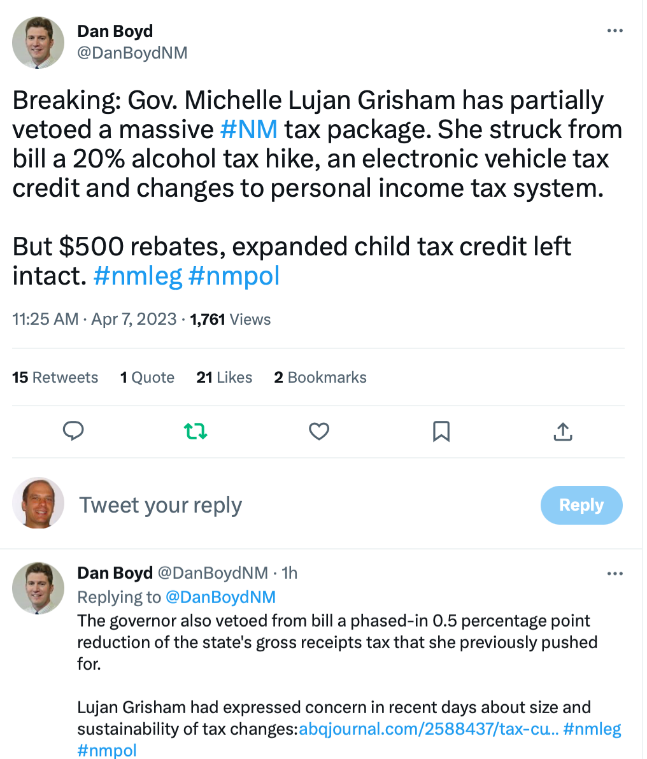Open the #NM hashtag link
This screenshot has width=647, height=759.
248,129
